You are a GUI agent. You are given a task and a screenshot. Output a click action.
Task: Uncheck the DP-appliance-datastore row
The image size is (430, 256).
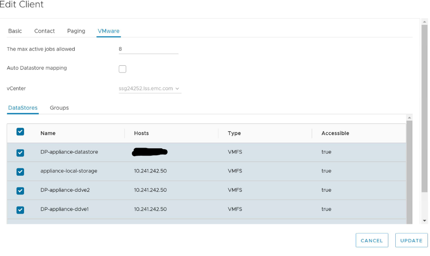(20, 152)
